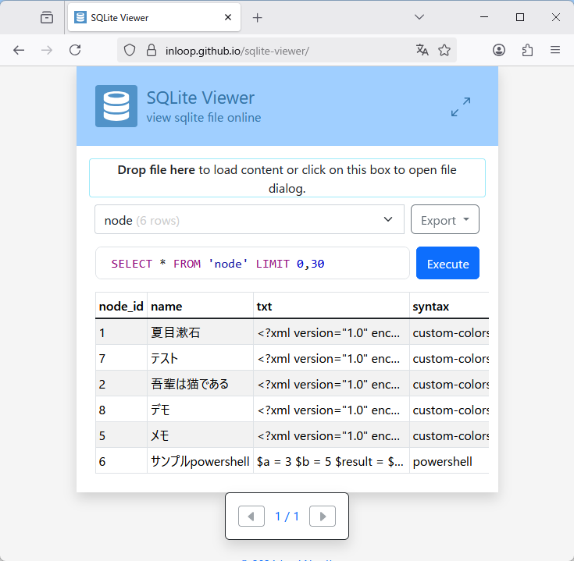Open a new tab with the plus button
Screen dimensions: 574x561
coord(258,17)
